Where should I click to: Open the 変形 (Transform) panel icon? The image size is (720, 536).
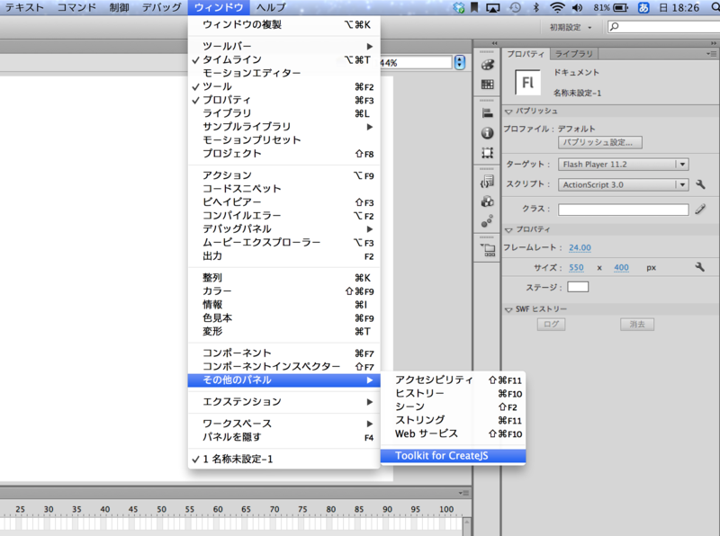pyautogui.click(x=488, y=153)
